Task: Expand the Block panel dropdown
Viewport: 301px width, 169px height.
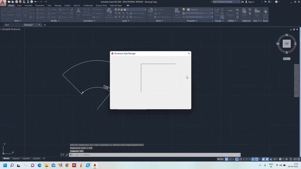Action: coord(159,21)
